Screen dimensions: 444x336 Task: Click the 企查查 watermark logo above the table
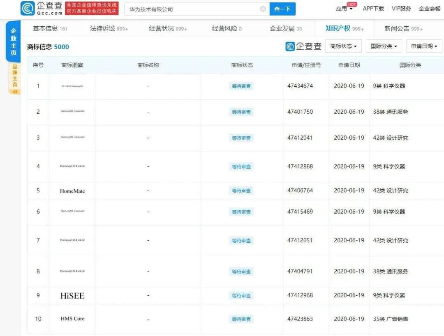[303, 46]
